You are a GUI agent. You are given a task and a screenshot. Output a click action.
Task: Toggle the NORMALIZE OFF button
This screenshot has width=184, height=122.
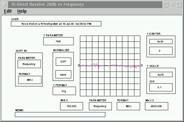point(64,62)
